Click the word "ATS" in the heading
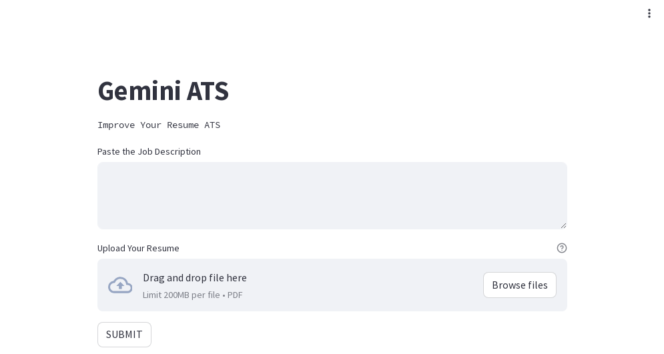664x354 pixels. (208, 91)
